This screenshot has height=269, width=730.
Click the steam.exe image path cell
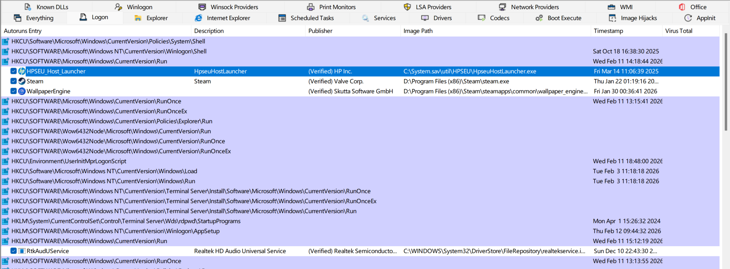[x=456, y=81]
